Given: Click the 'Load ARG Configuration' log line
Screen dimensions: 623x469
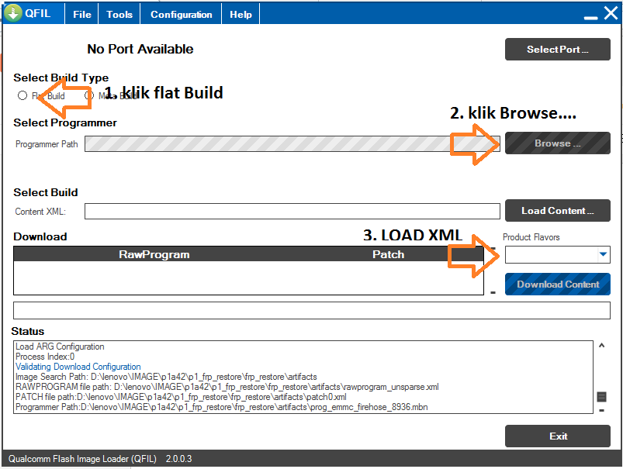Looking at the screenshot, I should [x=60, y=347].
